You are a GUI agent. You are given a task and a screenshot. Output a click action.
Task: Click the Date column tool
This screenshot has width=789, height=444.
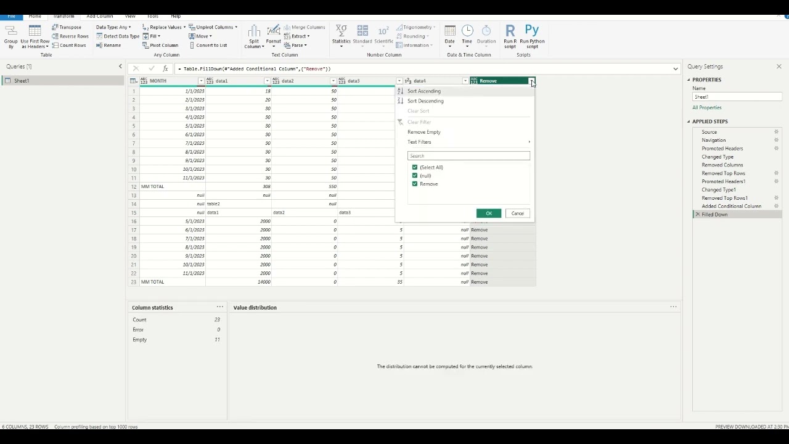pyautogui.click(x=449, y=37)
